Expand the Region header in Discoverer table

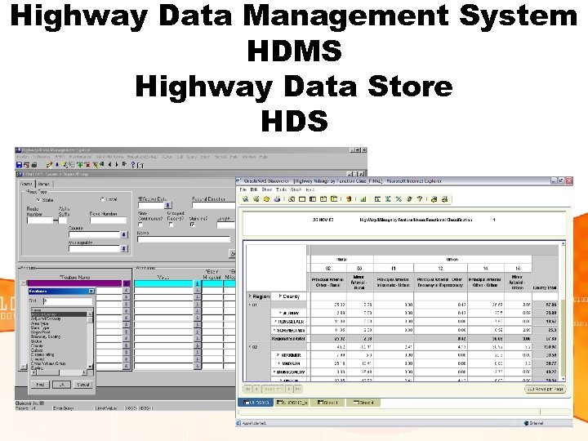click(x=250, y=296)
